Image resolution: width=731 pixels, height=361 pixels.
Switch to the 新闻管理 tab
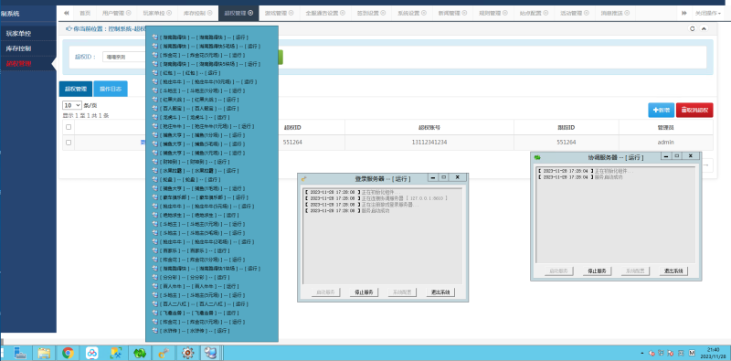click(x=451, y=13)
